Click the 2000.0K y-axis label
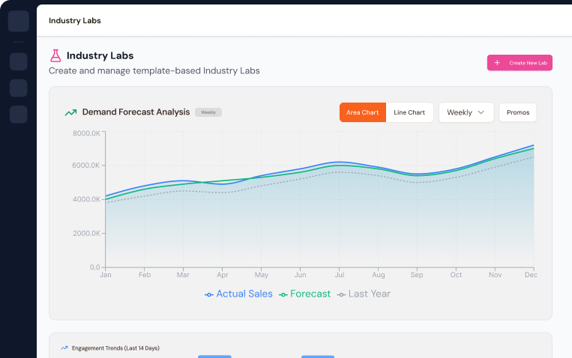Viewport: 572px width, 358px height. [86, 233]
